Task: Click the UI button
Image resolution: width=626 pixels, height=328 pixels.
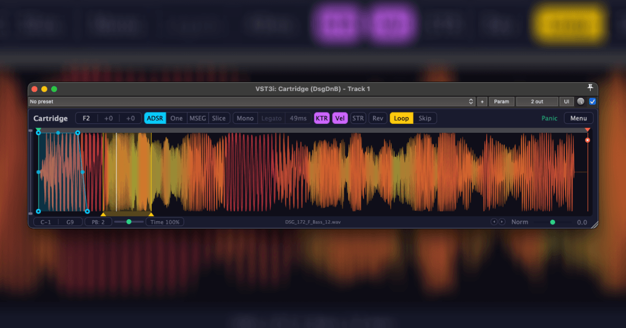Action: coord(567,102)
